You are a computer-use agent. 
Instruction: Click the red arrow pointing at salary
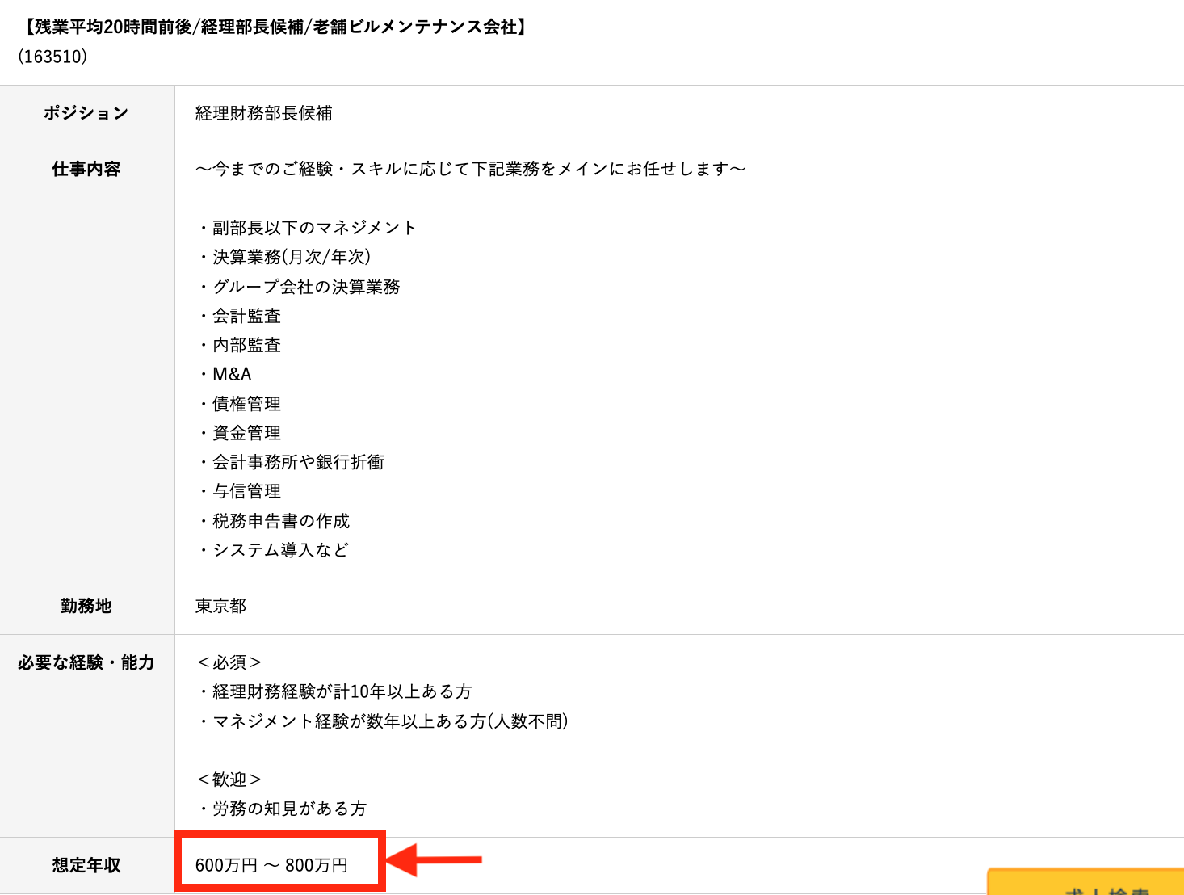pyautogui.click(x=434, y=860)
